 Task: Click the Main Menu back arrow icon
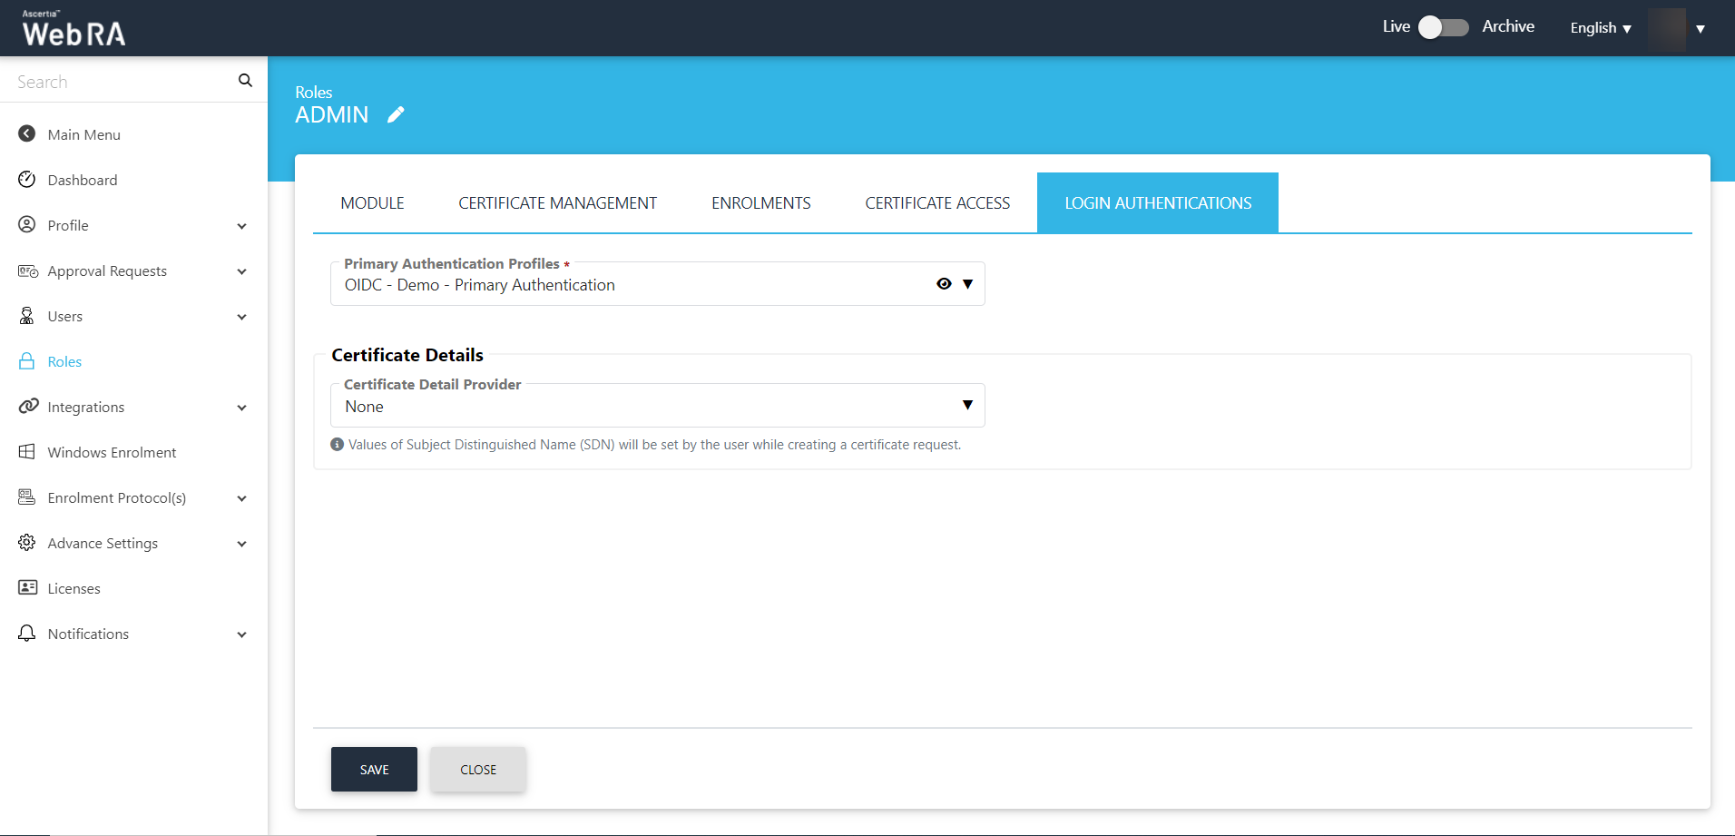tap(27, 134)
